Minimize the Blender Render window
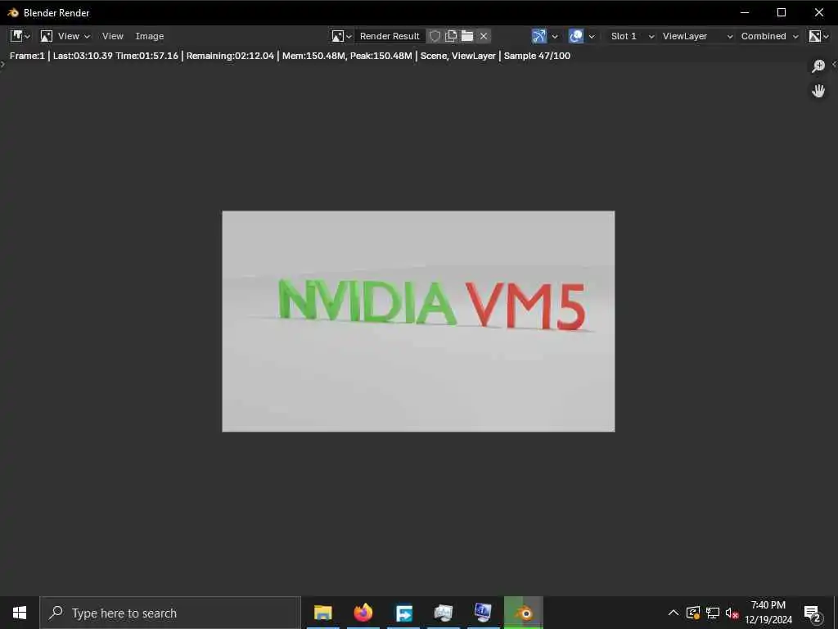This screenshot has height=629, width=838. (x=745, y=12)
